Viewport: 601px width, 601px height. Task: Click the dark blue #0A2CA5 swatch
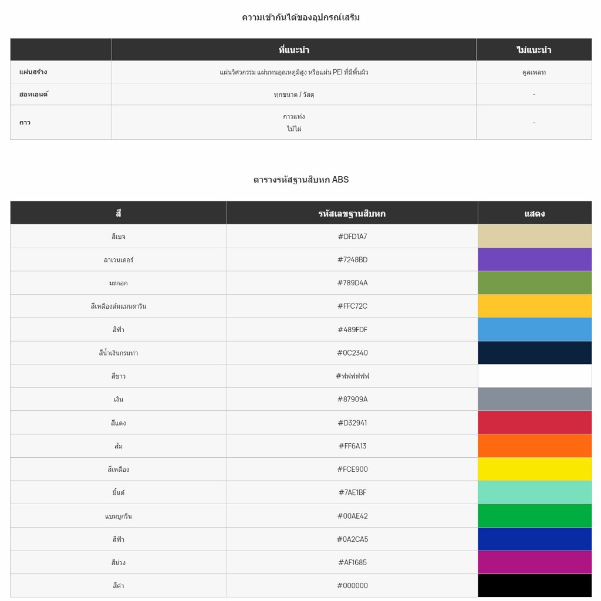[535, 539]
